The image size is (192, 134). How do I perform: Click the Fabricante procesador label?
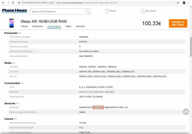point(20,37)
